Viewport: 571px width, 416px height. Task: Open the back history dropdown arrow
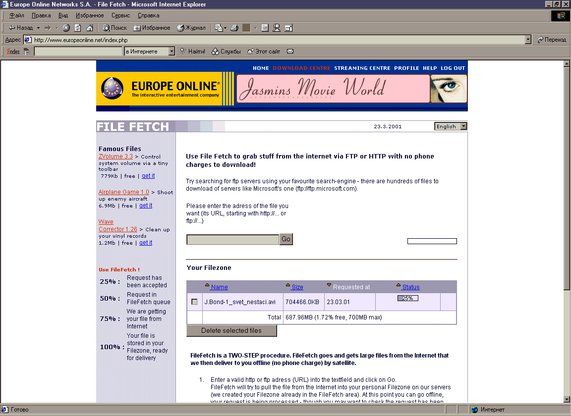[x=38, y=28]
